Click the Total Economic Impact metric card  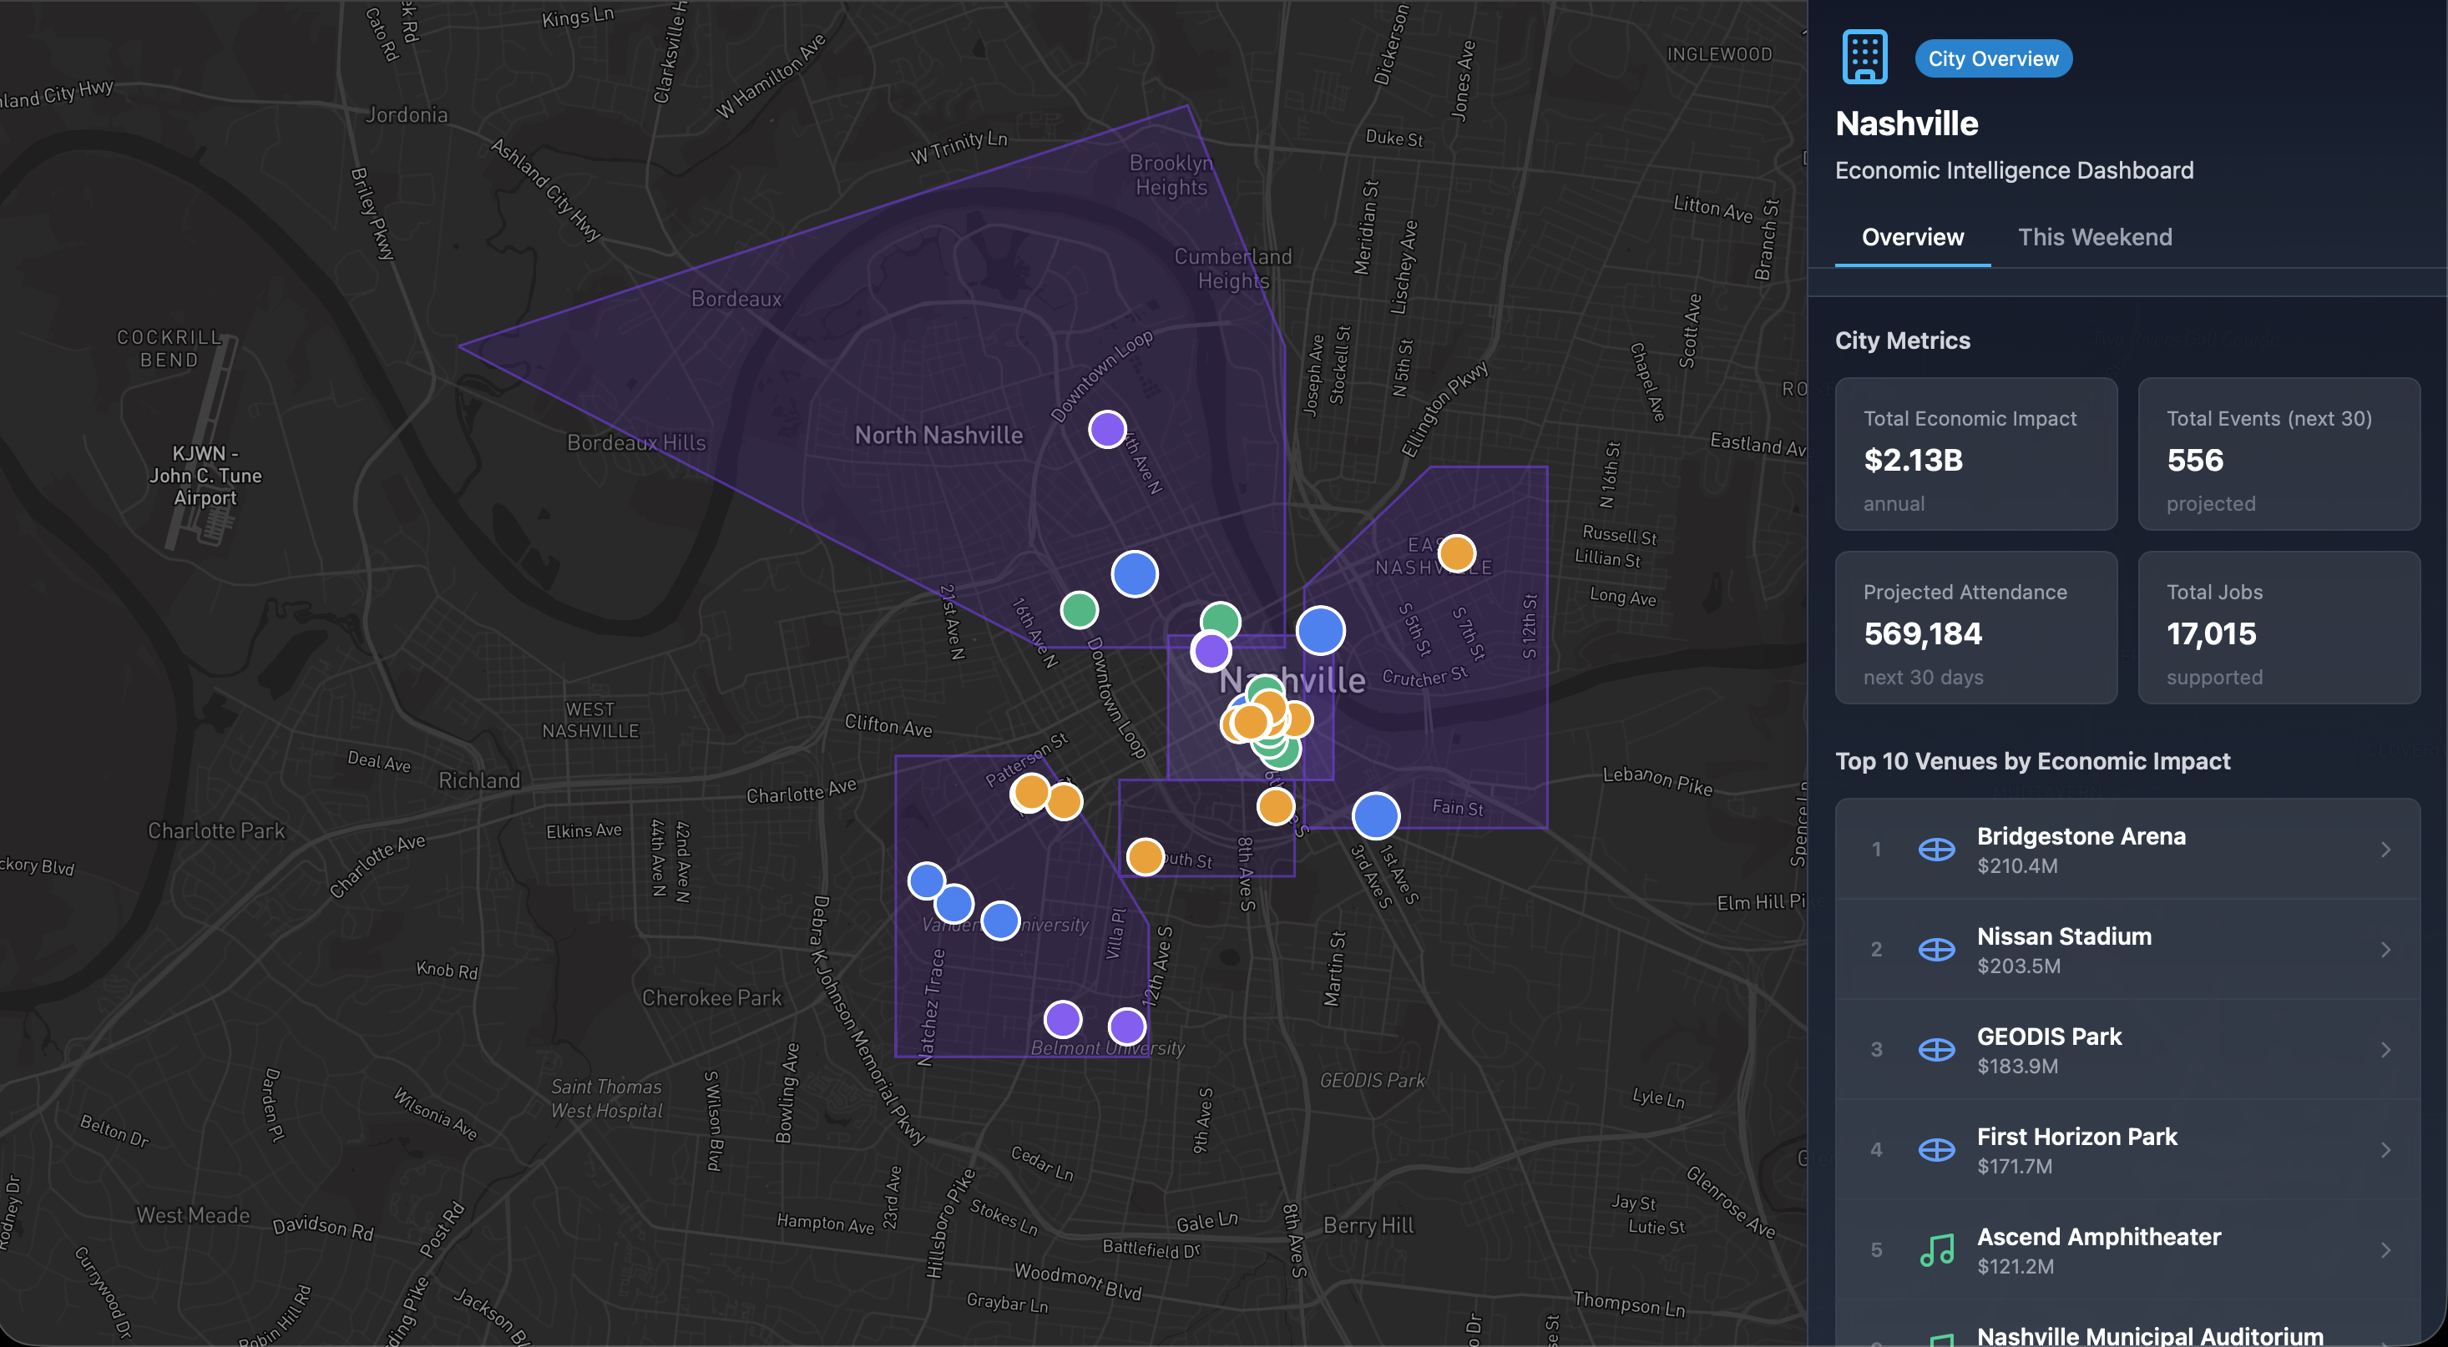[x=1976, y=456]
